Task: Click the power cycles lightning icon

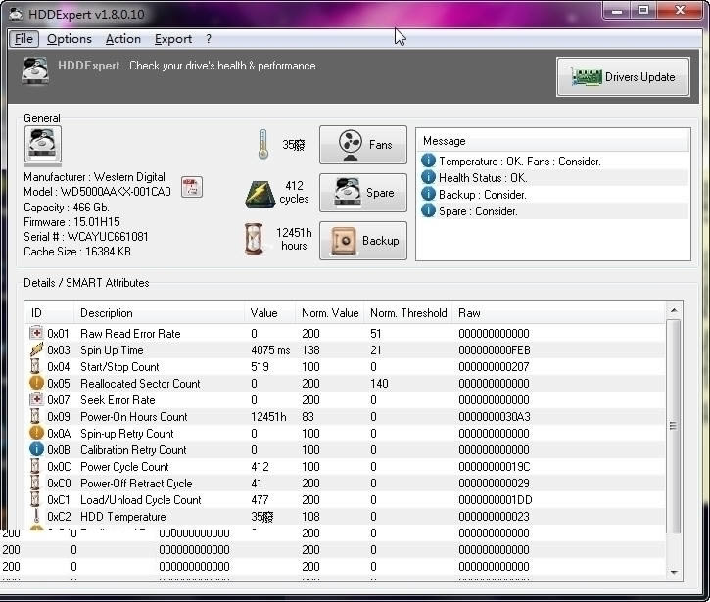Action: pyautogui.click(x=260, y=193)
